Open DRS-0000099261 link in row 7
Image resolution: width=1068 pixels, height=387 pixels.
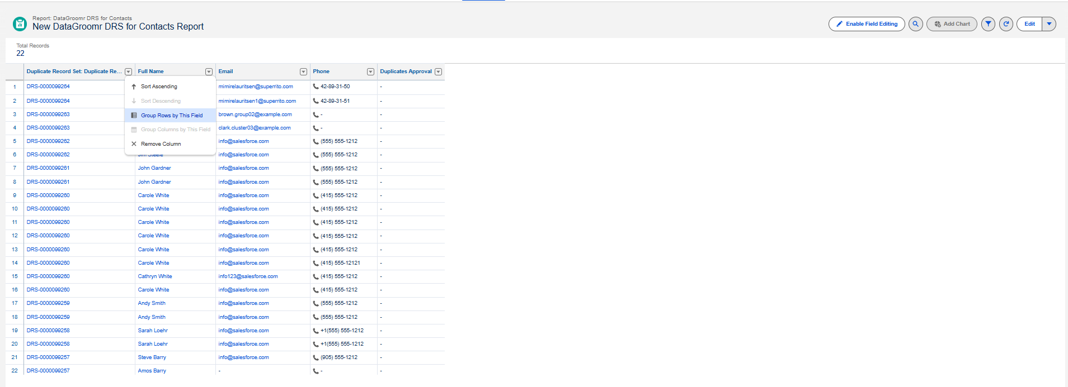pyautogui.click(x=48, y=168)
